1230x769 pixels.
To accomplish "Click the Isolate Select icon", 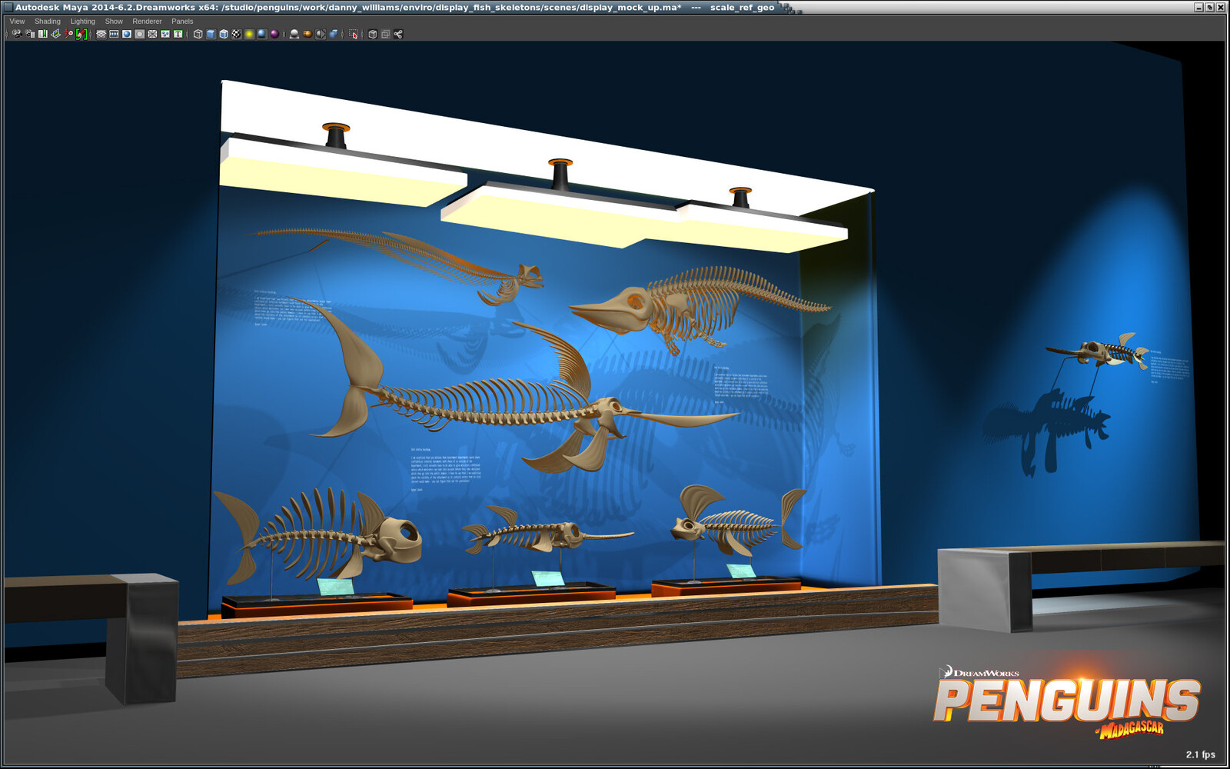I will [x=354, y=34].
